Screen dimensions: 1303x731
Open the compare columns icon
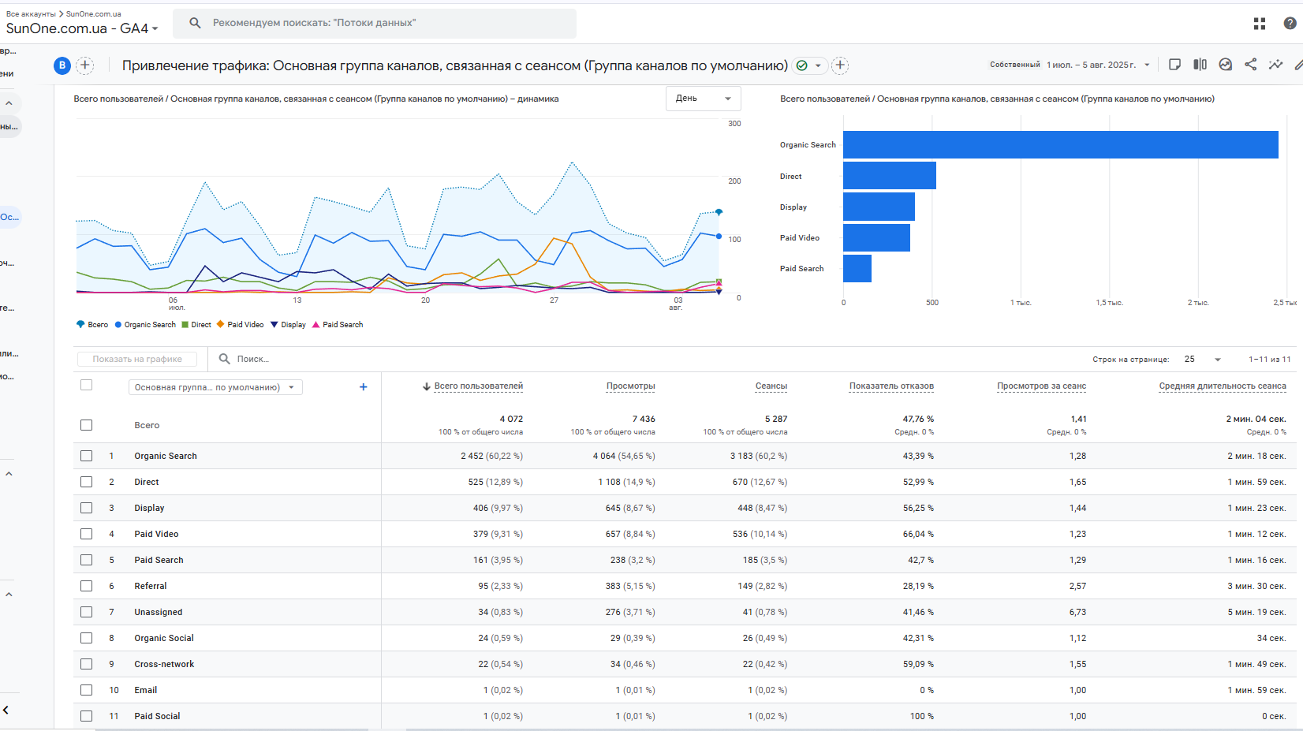click(x=1200, y=65)
